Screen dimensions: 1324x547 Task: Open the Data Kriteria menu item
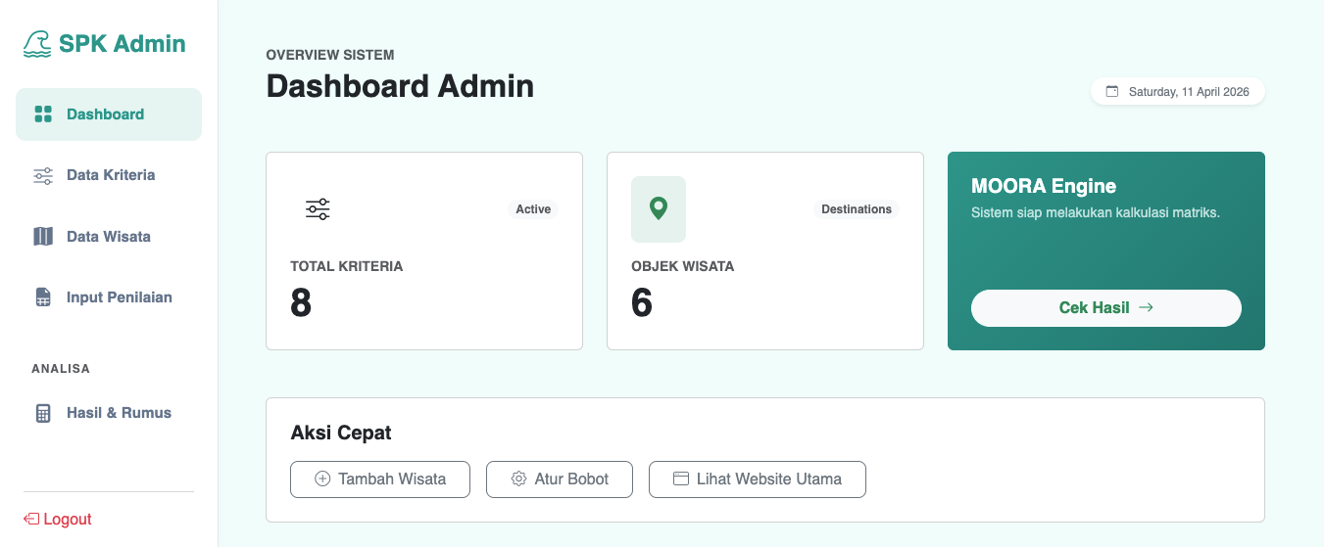pyautogui.click(x=109, y=175)
